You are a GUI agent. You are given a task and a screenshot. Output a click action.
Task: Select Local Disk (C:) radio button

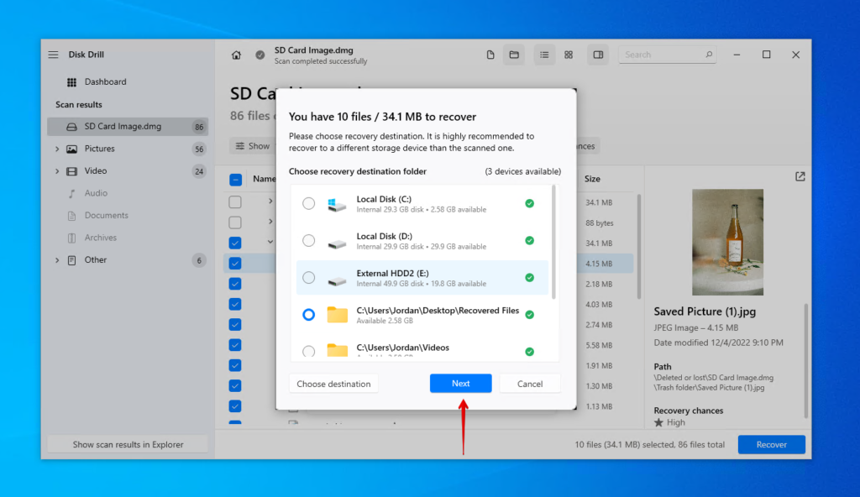click(x=309, y=204)
